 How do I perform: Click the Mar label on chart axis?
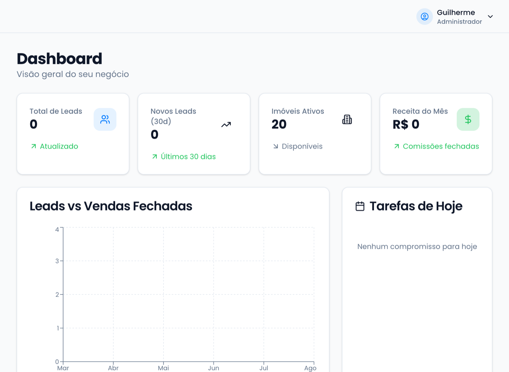click(x=63, y=368)
